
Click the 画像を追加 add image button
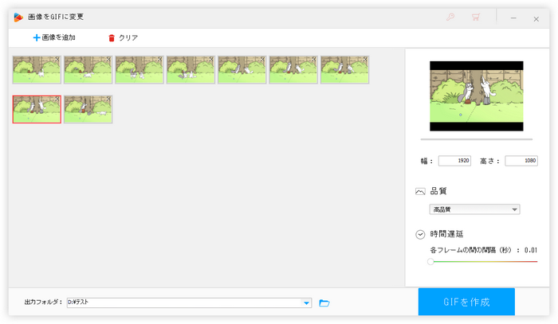(x=54, y=37)
